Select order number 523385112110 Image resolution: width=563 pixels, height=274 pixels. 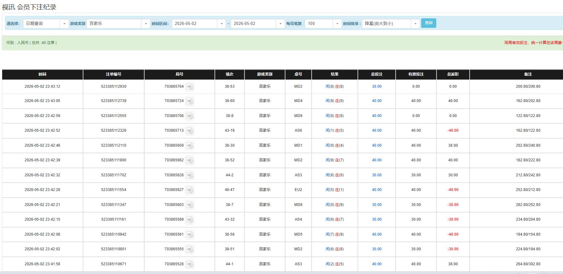[114, 145]
